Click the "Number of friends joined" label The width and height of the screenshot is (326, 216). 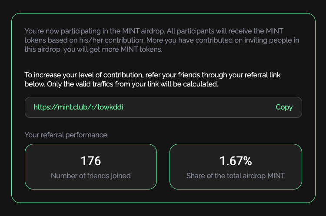click(x=90, y=176)
